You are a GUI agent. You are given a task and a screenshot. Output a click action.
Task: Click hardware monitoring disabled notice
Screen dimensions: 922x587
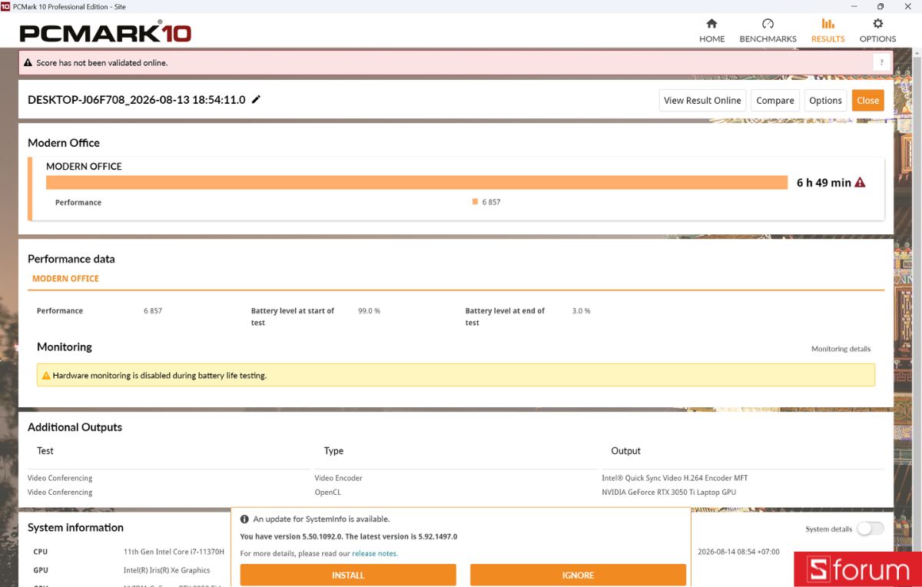(456, 376)
